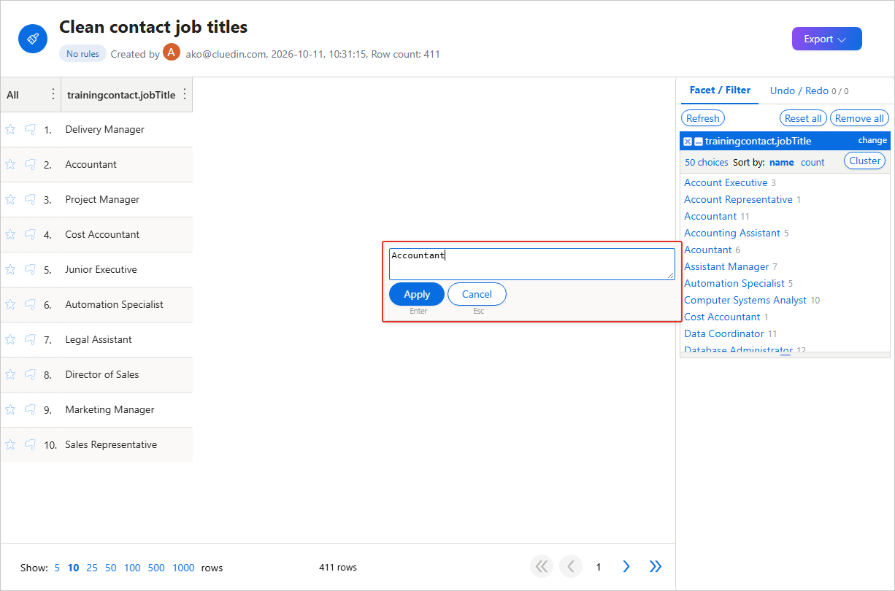Click the Refresh facets button

click(x=703, y=118)
